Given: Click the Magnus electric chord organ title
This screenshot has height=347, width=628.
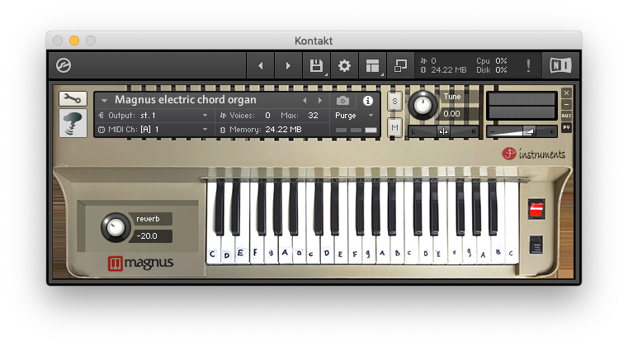Looking at the screenshot, I should click(186, 99).
